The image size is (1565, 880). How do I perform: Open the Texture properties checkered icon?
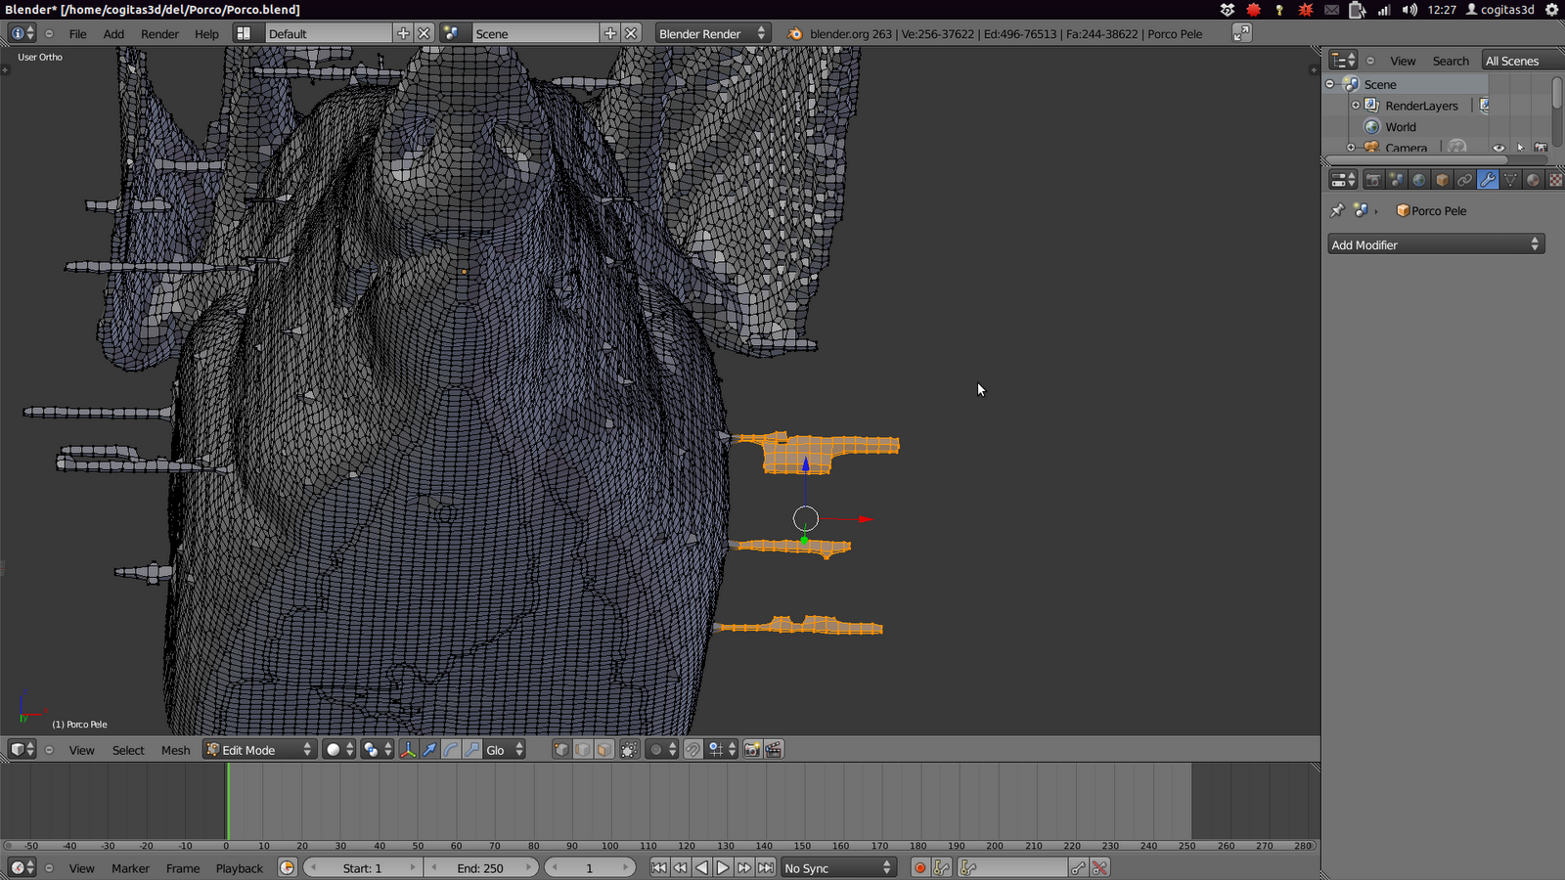point(1554,179)
